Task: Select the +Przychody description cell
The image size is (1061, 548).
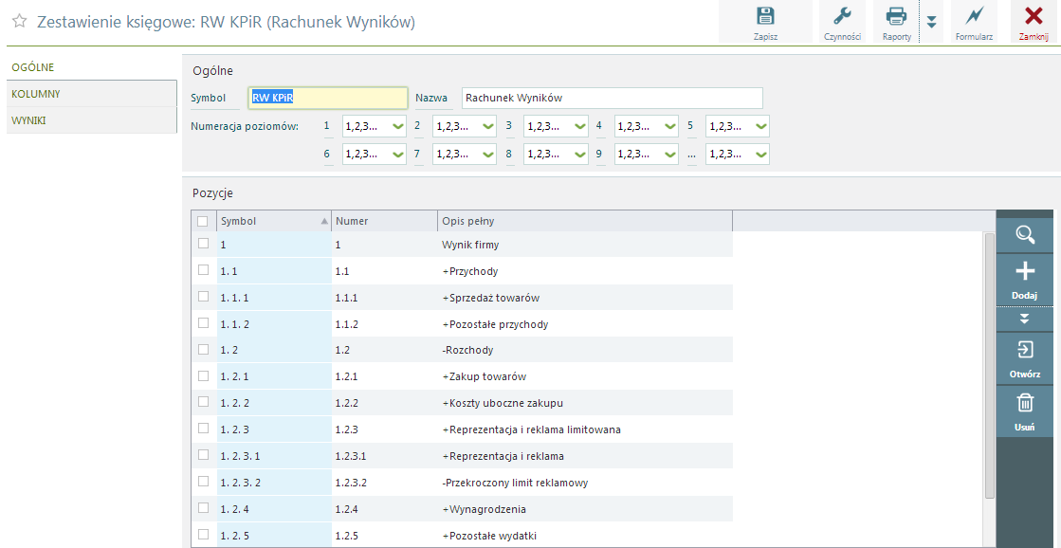Action: pyautogui.click(x=585, y=271)
